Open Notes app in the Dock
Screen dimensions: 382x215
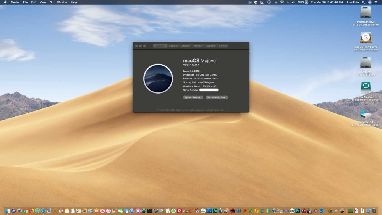[67, 211]
